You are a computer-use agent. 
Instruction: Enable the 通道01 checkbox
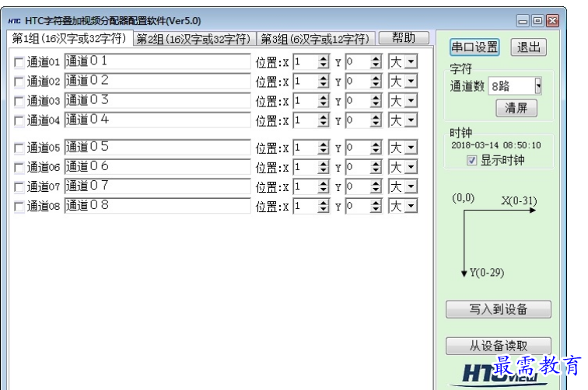(19, 62)
